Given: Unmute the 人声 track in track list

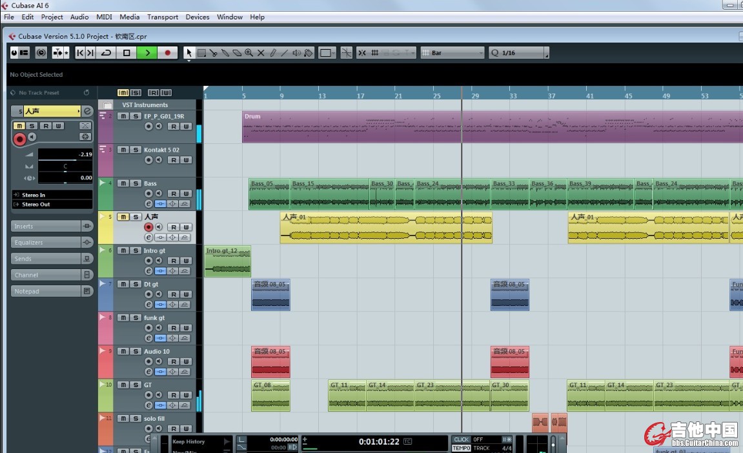Looking at the screenshot, I should (x=123, y=217).
